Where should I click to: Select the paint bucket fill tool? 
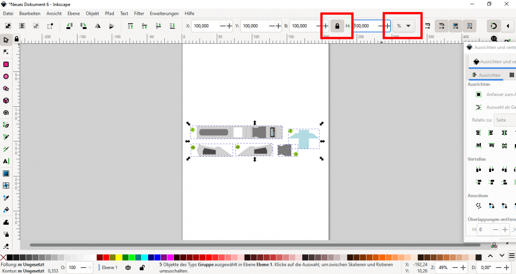[6, 210]
